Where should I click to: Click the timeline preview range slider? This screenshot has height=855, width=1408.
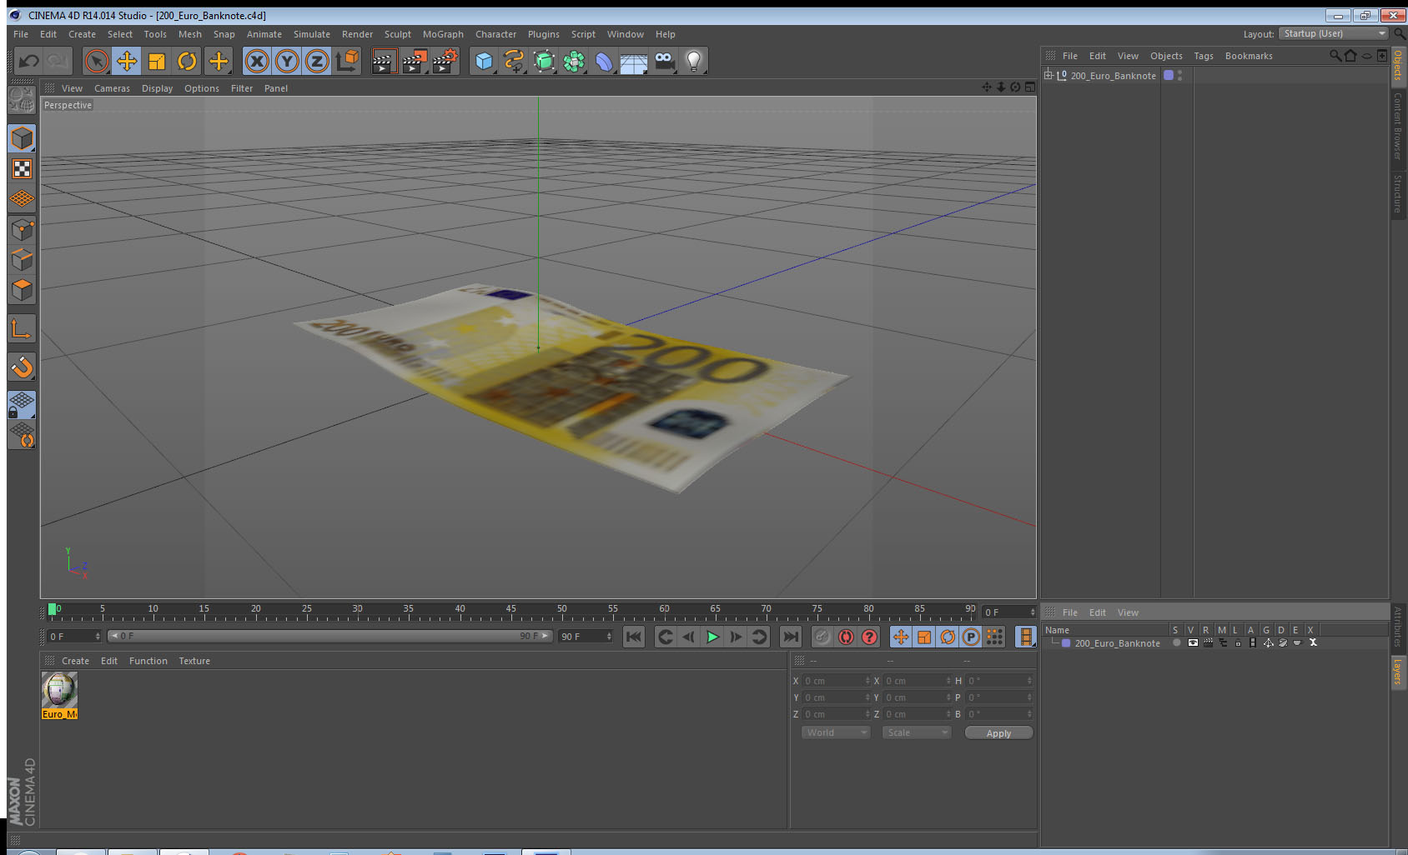click(330, 636)
